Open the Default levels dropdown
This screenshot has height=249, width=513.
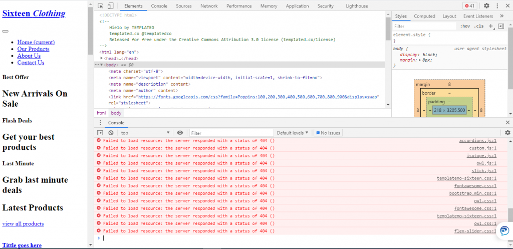click(293, 133)
